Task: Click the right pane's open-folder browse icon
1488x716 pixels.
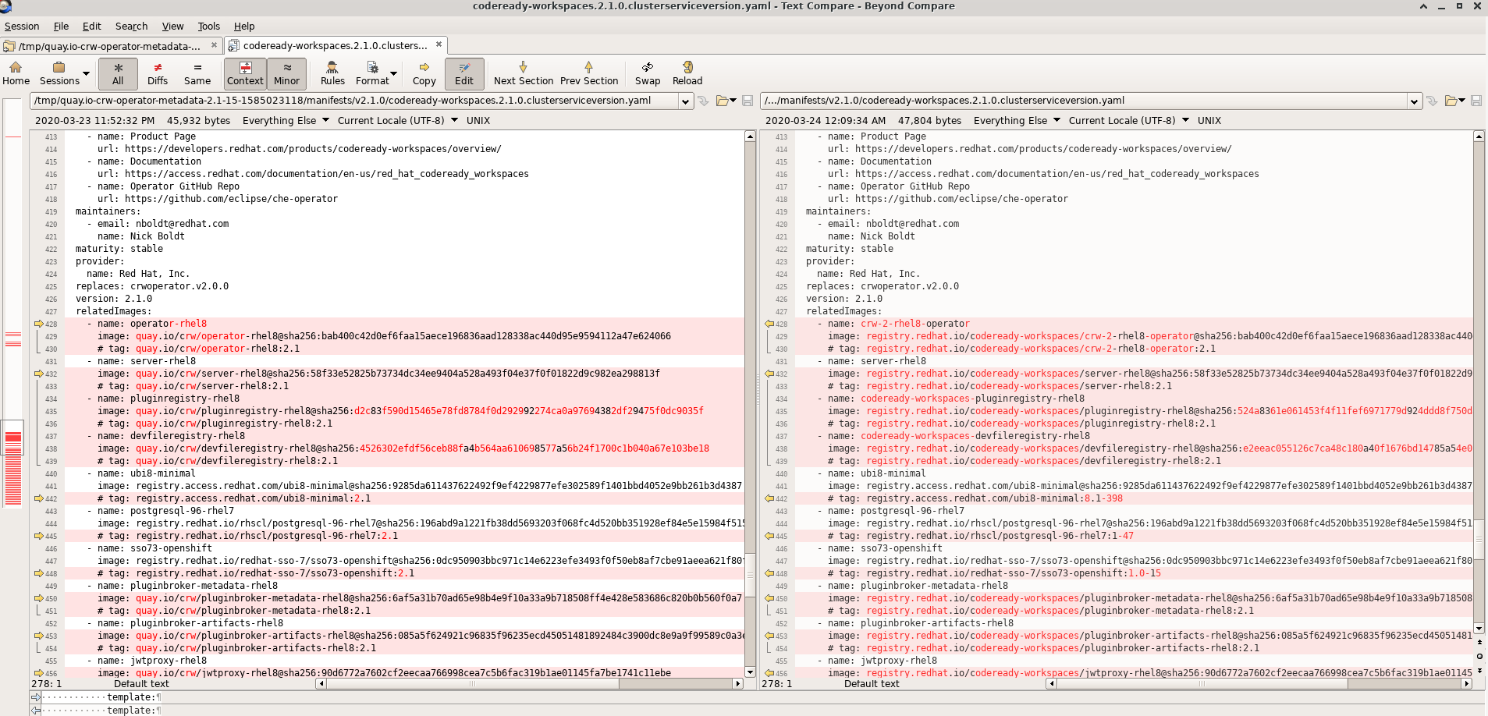Action: (x=1451, y=101)
